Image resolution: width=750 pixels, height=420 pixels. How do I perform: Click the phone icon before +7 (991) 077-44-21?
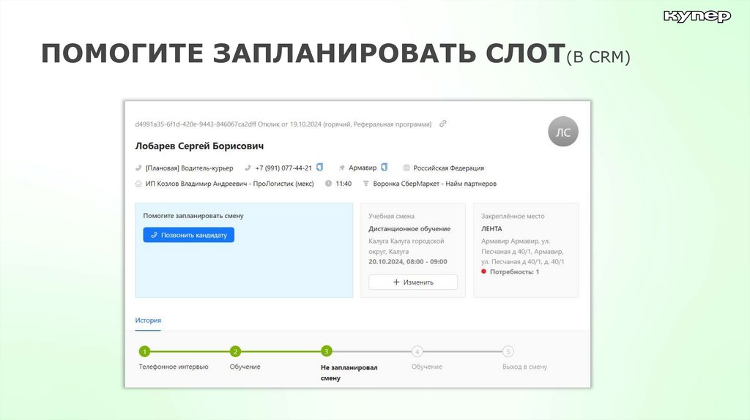click(x=248, y=168)
